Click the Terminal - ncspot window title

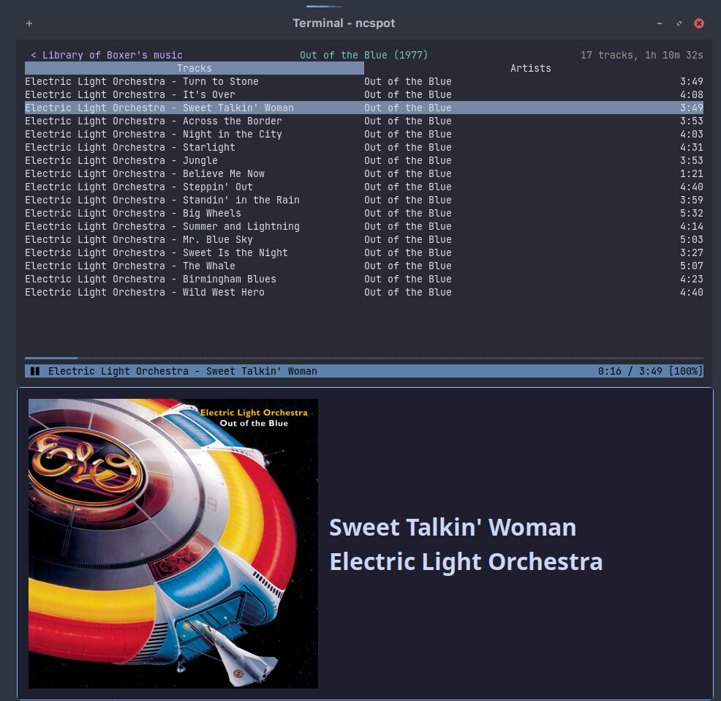[x=344, y=23]
